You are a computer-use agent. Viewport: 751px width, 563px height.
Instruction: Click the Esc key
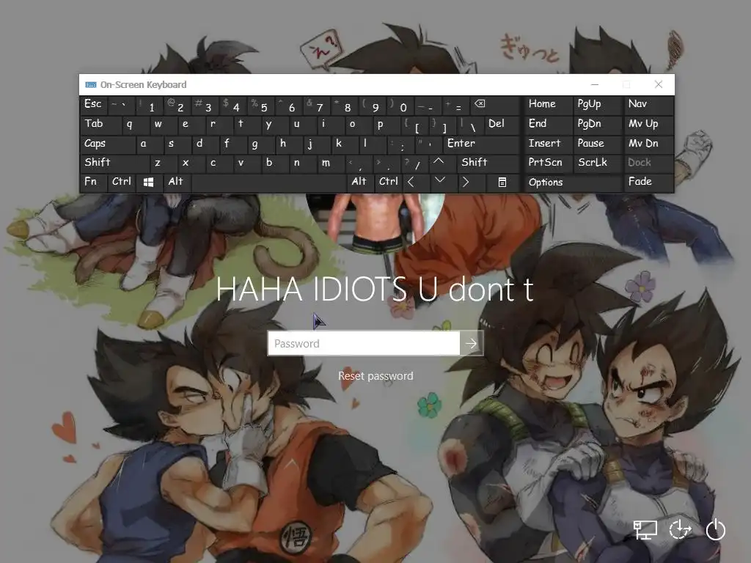click(93, 106)
